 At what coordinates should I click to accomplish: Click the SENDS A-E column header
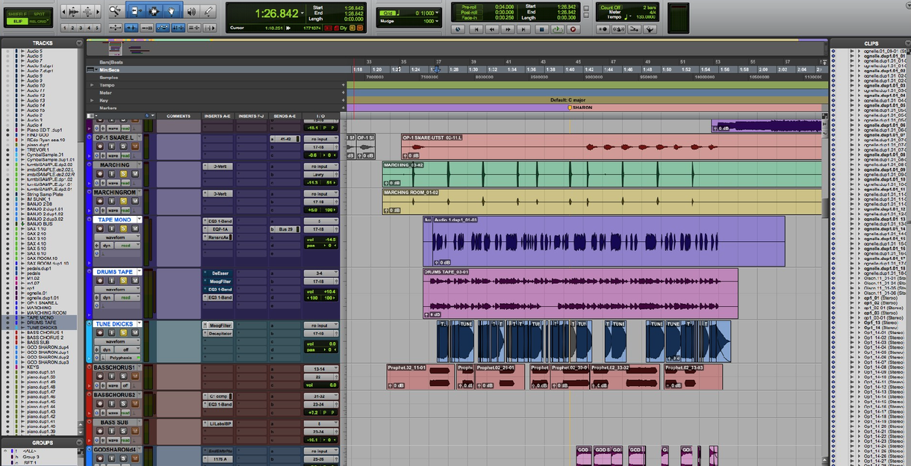pos(285,116)
